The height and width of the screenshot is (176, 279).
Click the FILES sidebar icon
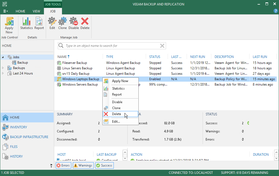click(x=5, y=147)
